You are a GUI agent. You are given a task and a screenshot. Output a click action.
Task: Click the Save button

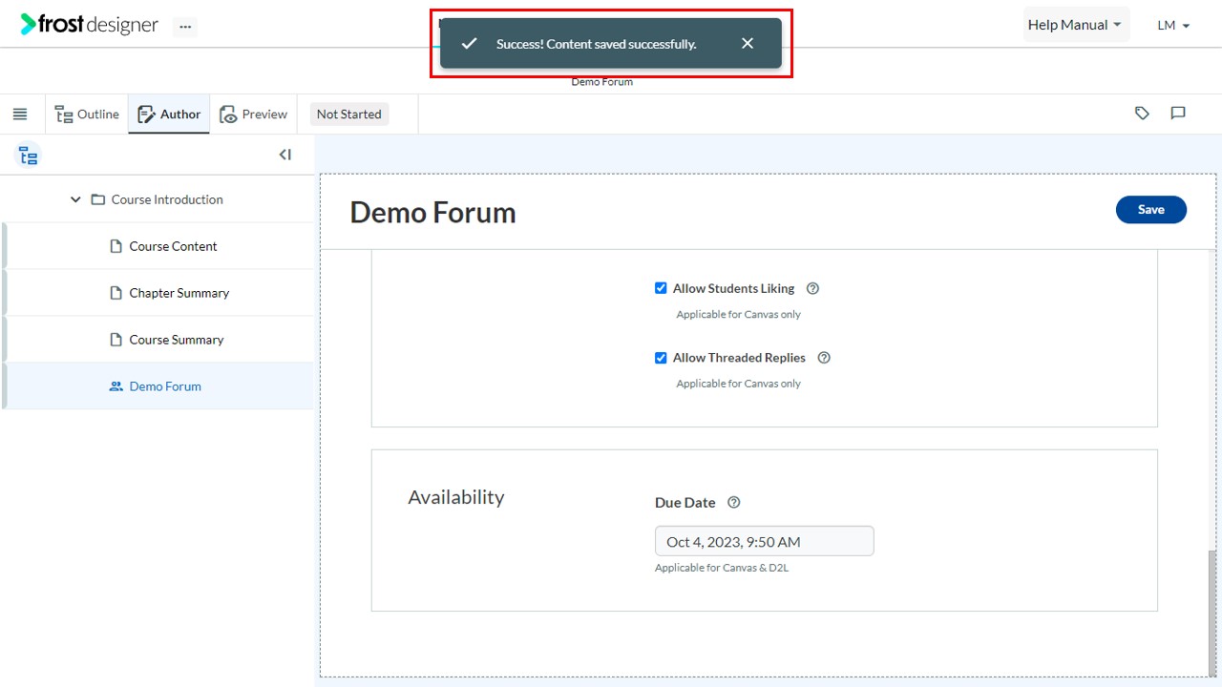click(1150, 210)
